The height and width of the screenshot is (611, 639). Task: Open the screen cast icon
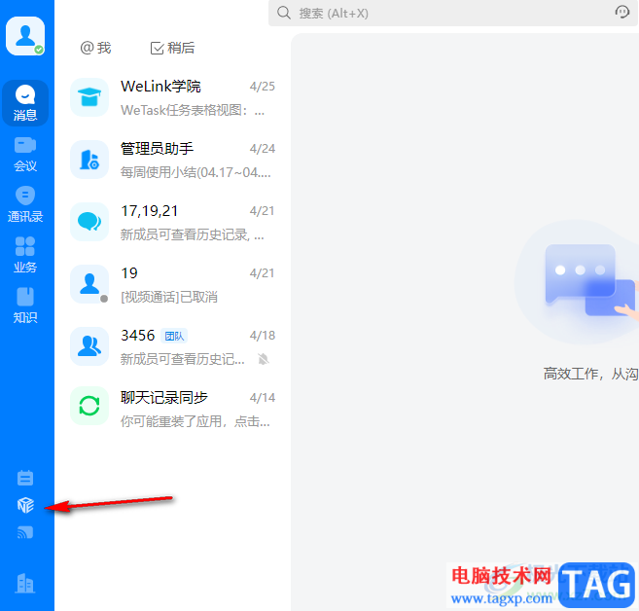click(x=25, y=532)
